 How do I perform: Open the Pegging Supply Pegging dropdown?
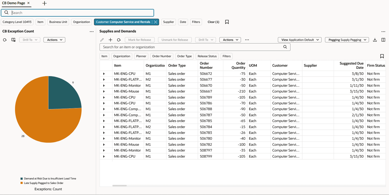[347, 40]
